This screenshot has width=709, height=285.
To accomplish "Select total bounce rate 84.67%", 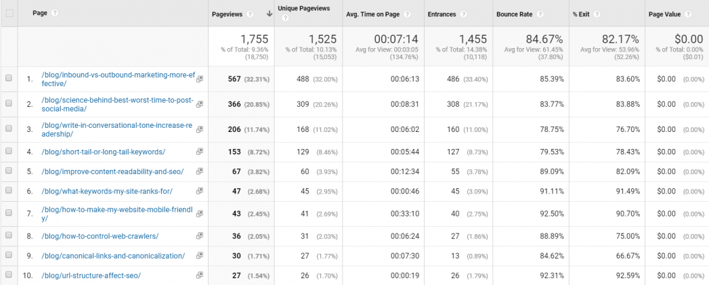I will pos(544,39).
